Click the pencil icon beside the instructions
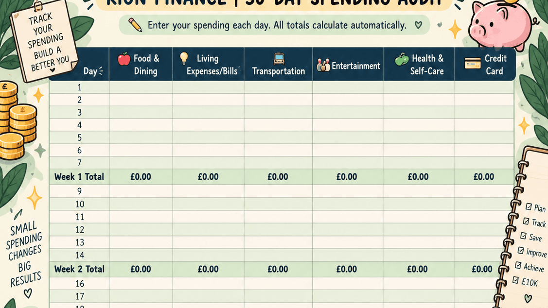Screen dimensions: 548x308 [135, 25]
